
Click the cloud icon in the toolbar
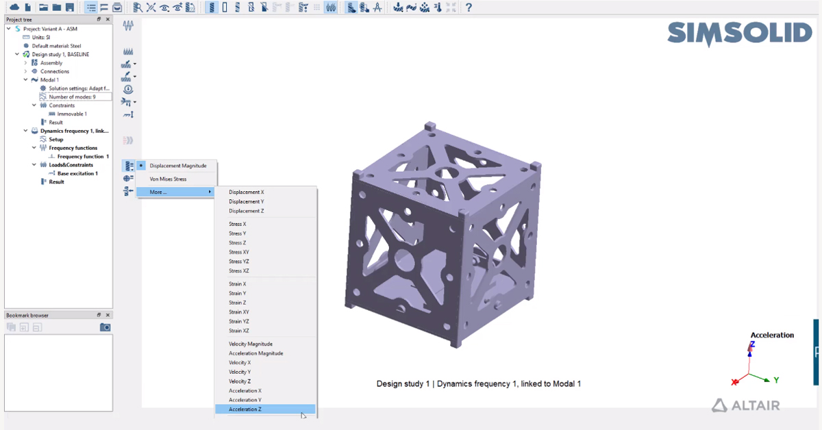coord(14,8)
